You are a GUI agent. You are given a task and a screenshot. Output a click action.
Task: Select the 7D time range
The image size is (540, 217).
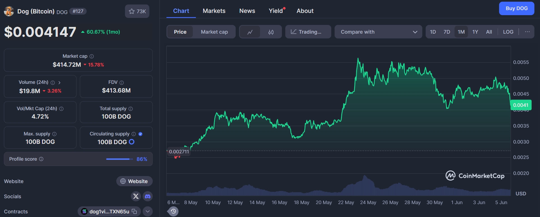(447, 32)
